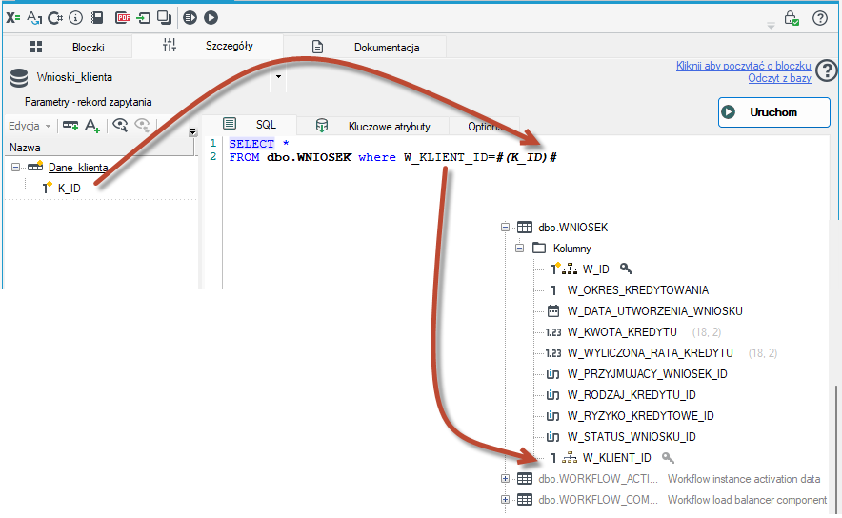Collapse the Dane_klienta tree node
Viewport: 842px width, 518px height.
(15, 168)
